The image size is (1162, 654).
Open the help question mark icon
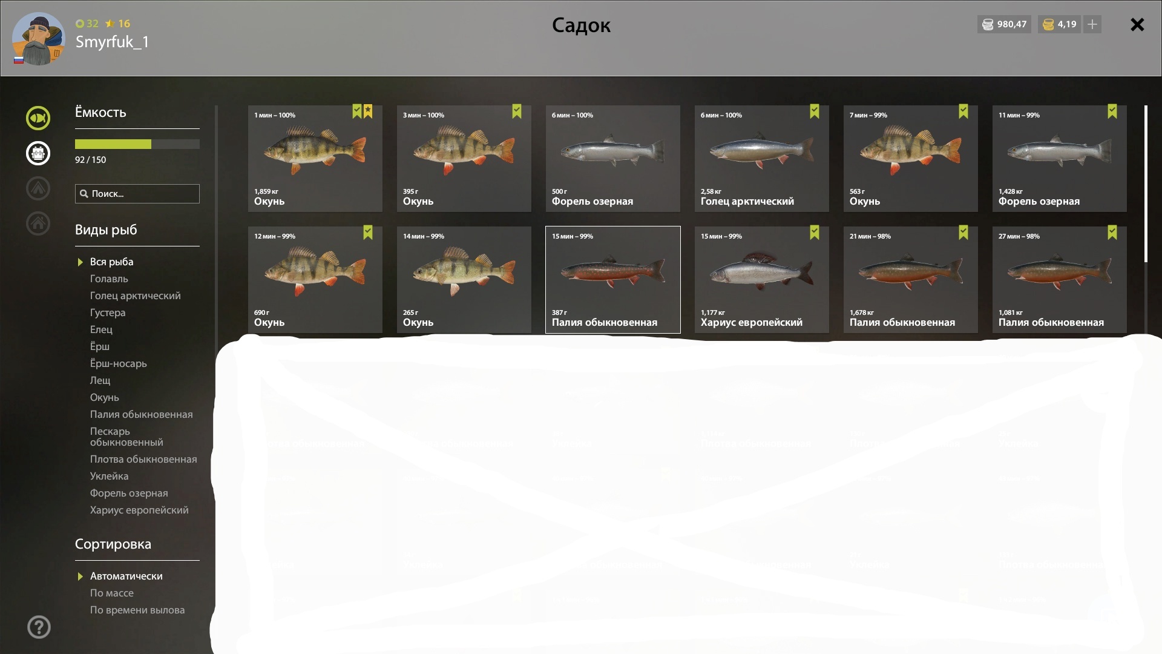(x=39, y=627)
